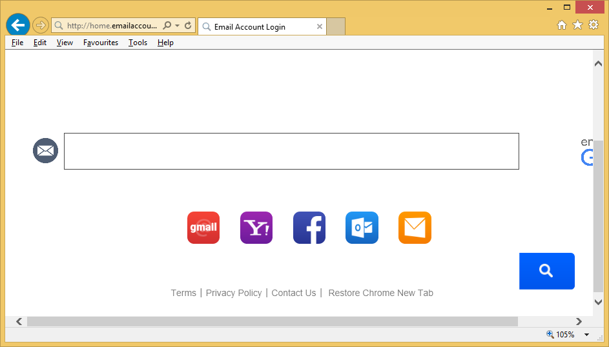Open the Outlook shortcut icon

pos(362,228)
